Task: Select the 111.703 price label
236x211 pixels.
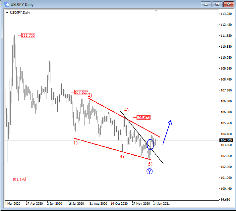Action: [x=28, y=35]
